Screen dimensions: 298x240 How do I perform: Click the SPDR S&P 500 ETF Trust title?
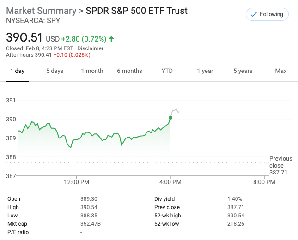(x=137, y=11)
